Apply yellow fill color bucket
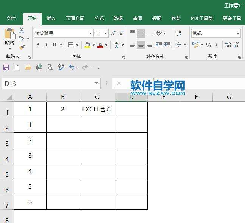Image resolution: width=245 pixels, height=223 pixels. 87,45
